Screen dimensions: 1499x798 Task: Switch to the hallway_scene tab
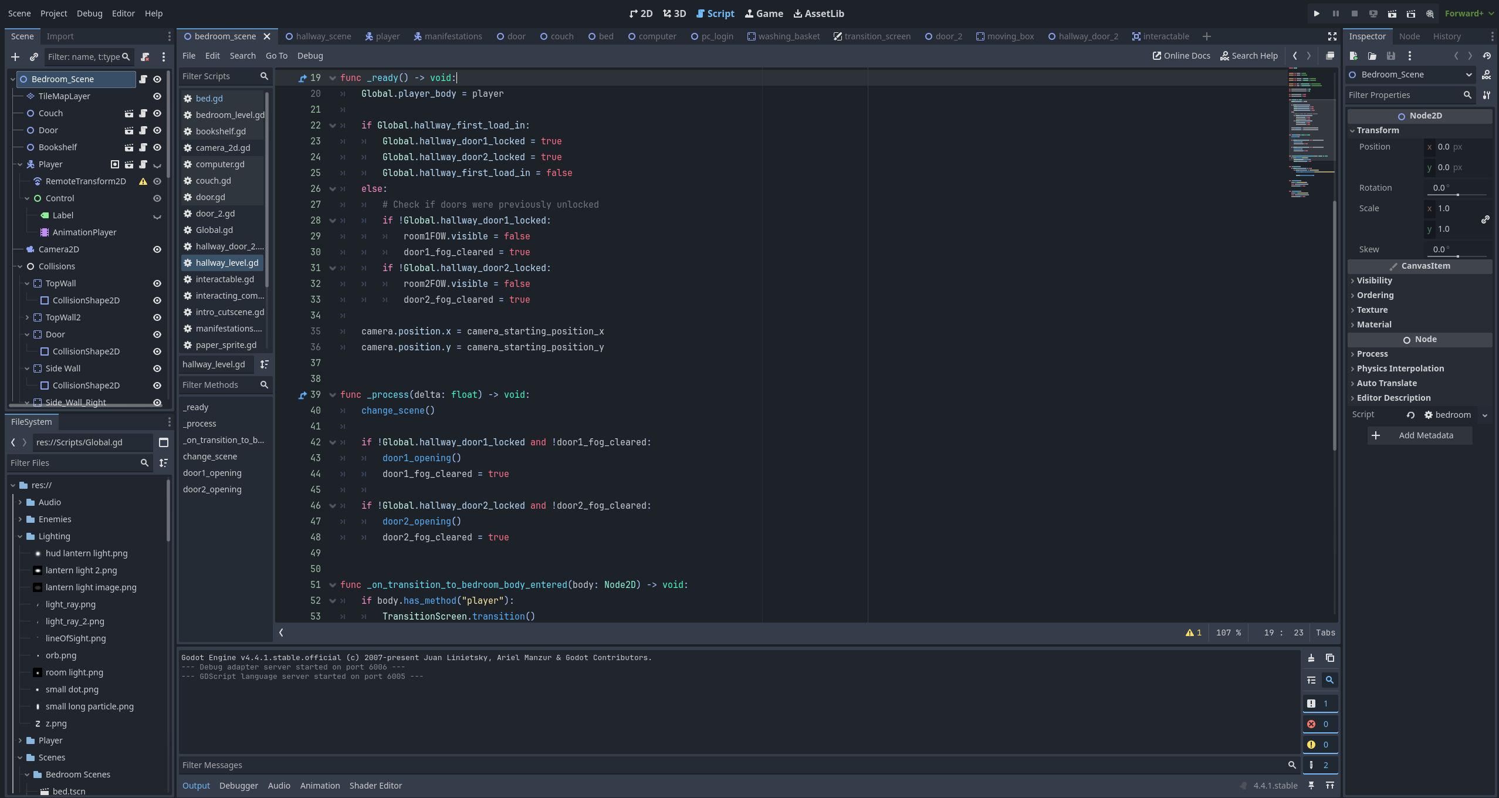318,36
